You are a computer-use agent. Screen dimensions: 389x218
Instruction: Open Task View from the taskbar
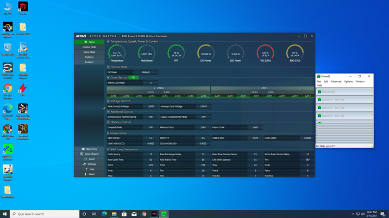click(x=94, y=214)
